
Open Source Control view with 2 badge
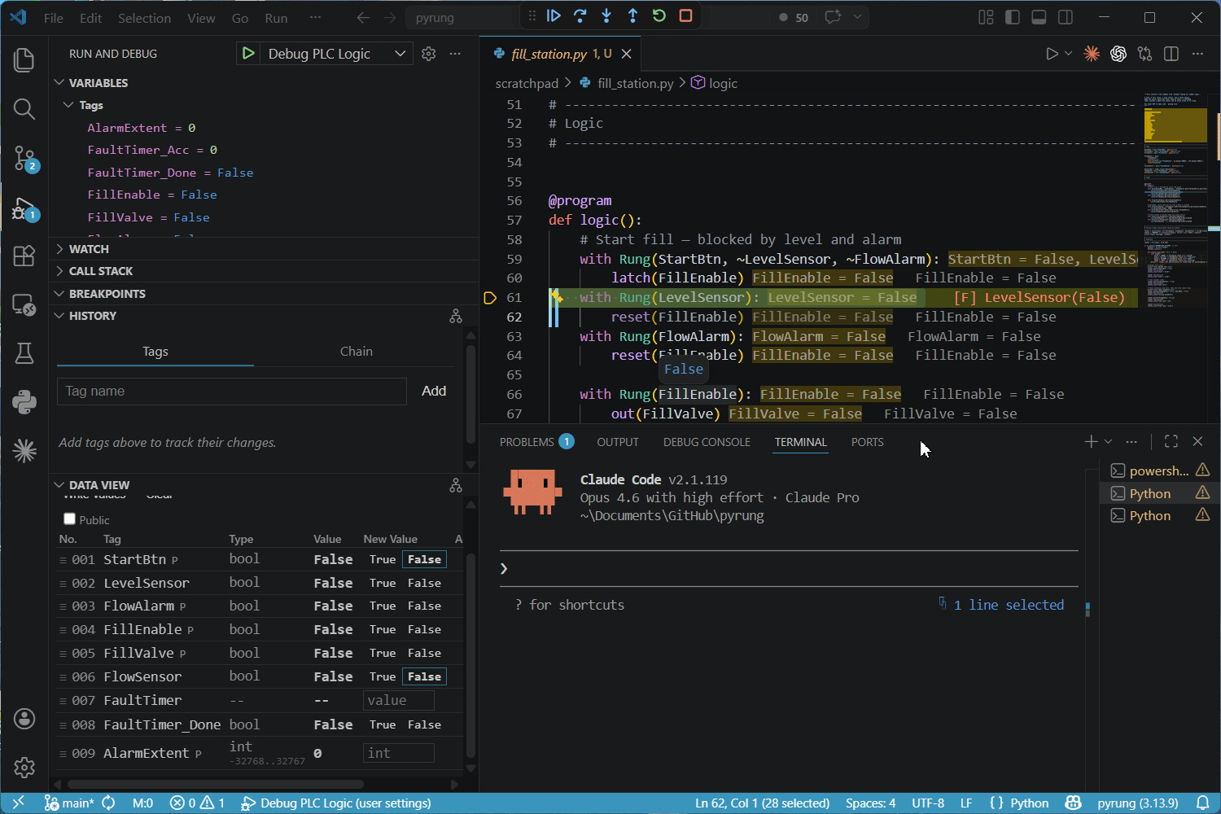24,158
